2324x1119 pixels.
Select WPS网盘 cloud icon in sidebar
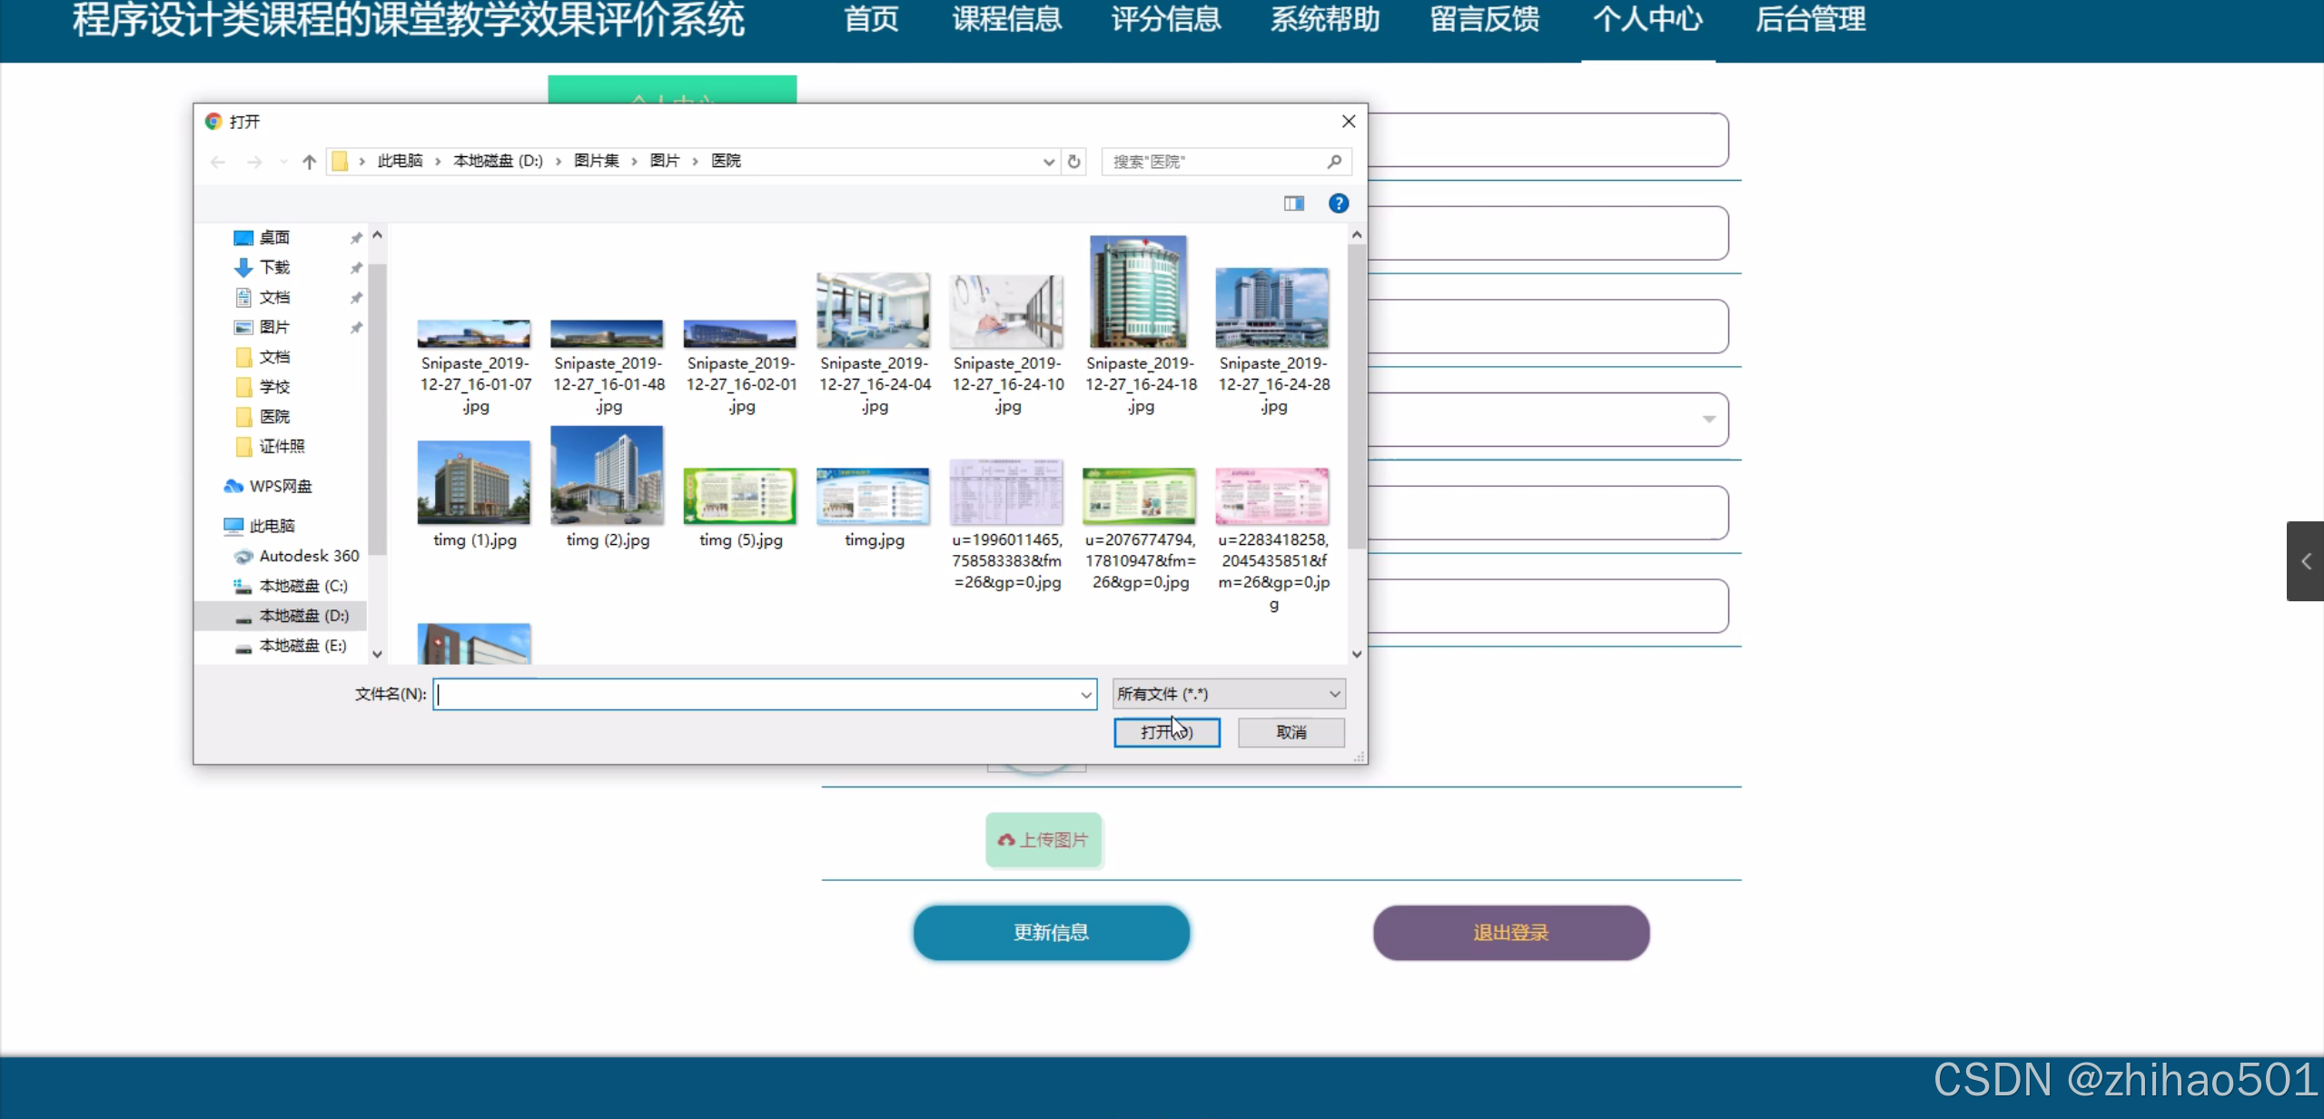(x=233, y=486)
